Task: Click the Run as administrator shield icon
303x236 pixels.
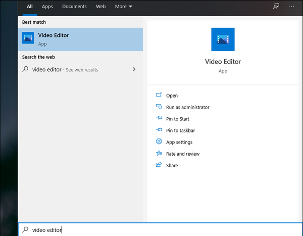Action: (159, 107)
